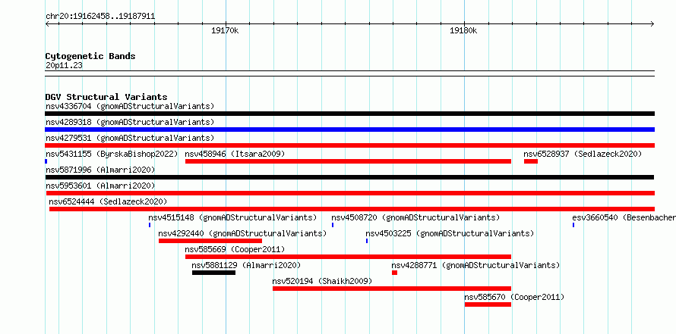Click the red nsv585669 Cooper2011 bar

point(348,257)
